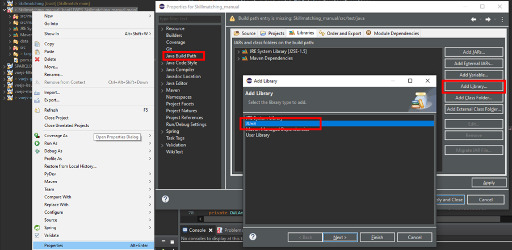Click help icon in Add Library dialog
This screenshot has width=512, height=250.
coord(253,237)
